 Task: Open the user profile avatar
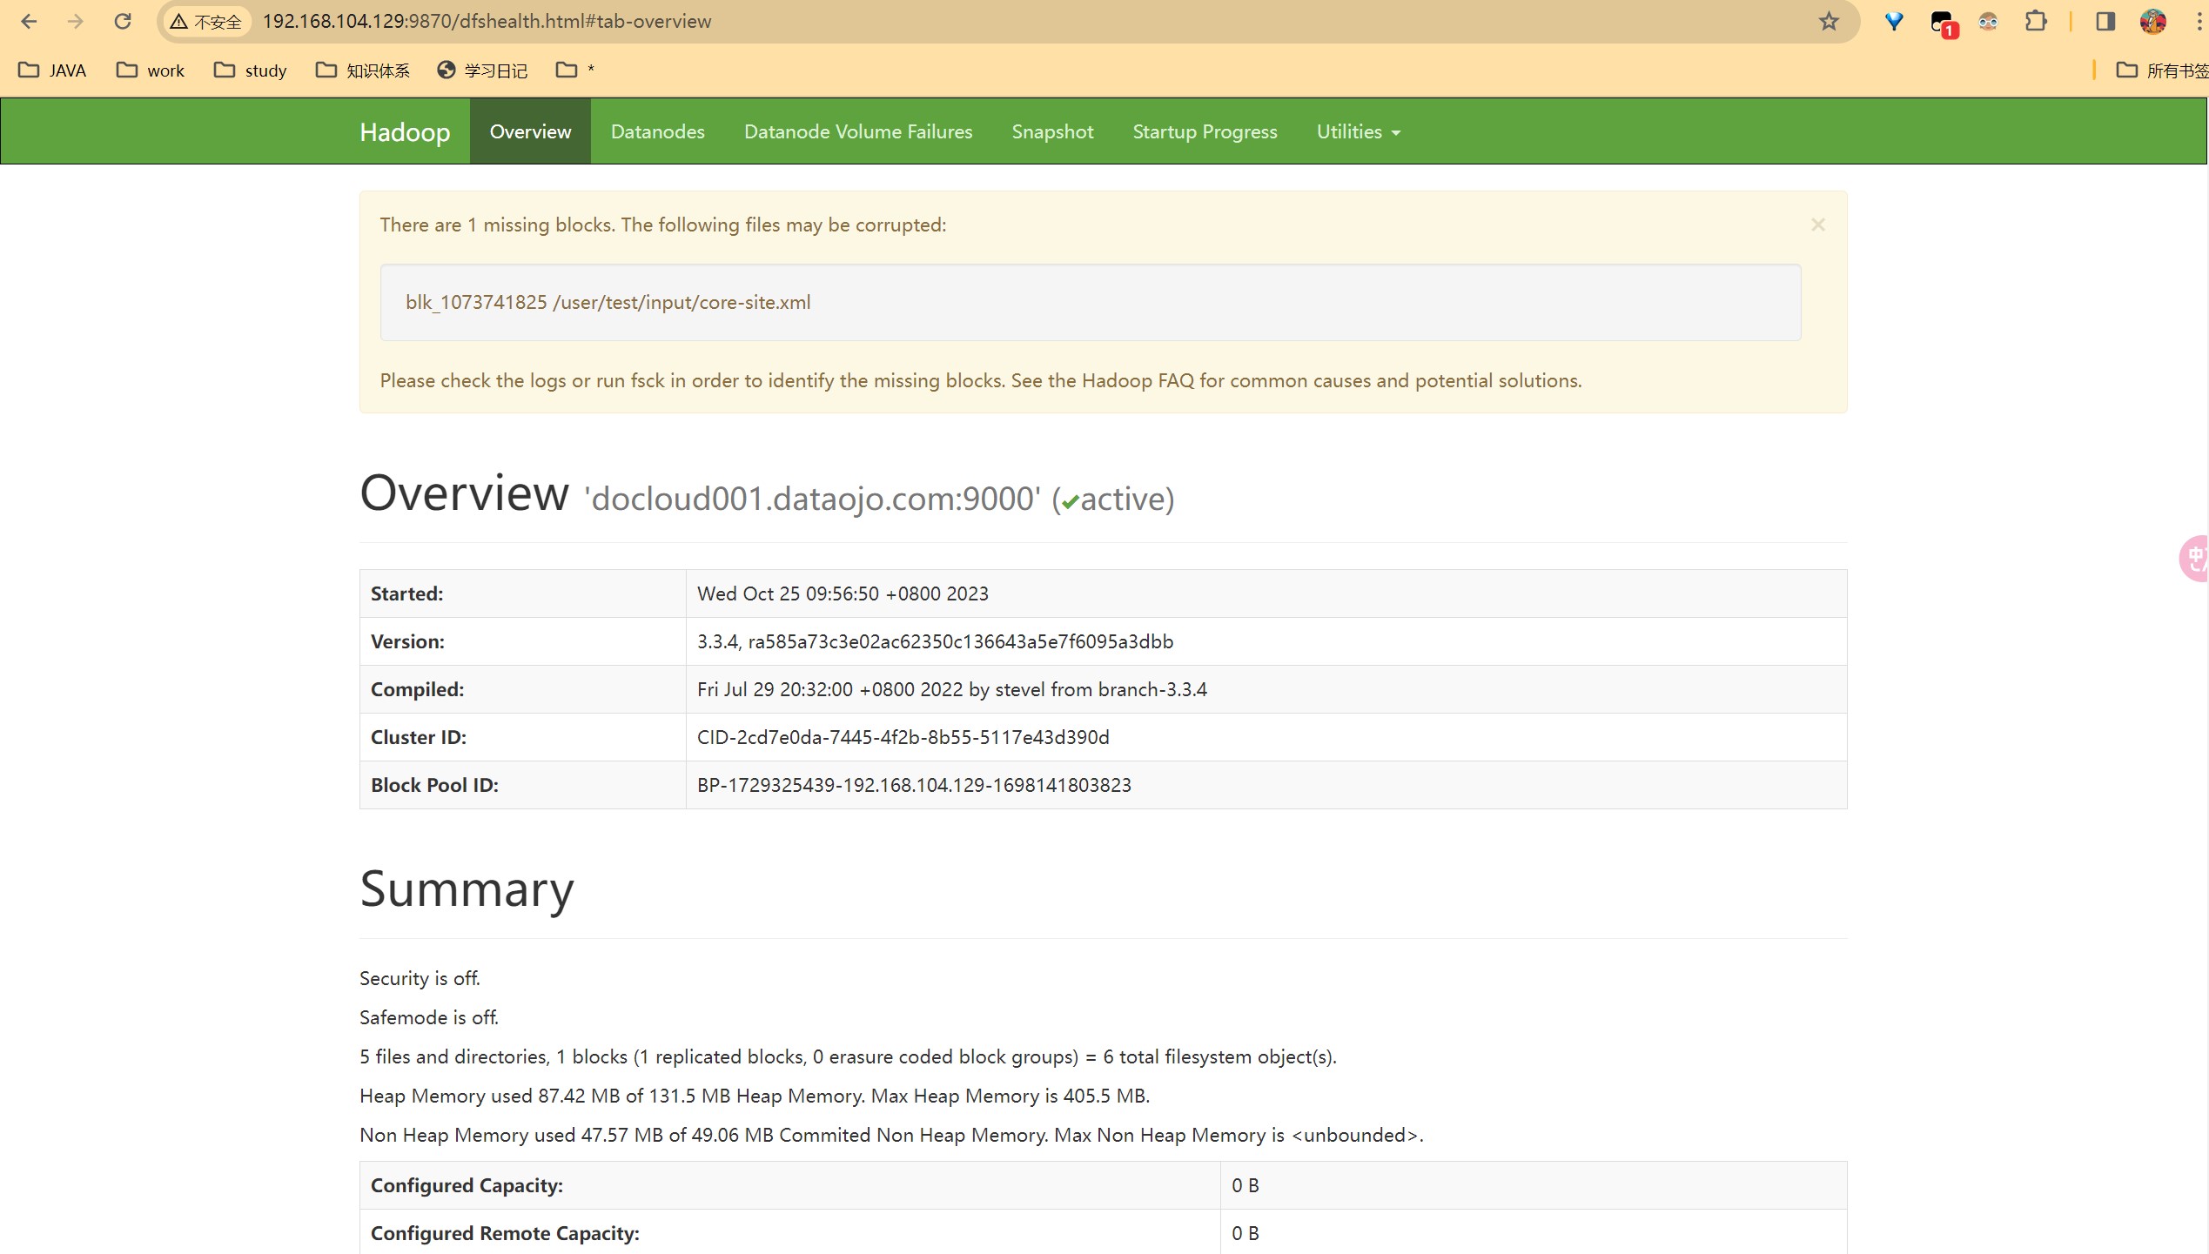pyautogui.click(x=2152, y=22)
